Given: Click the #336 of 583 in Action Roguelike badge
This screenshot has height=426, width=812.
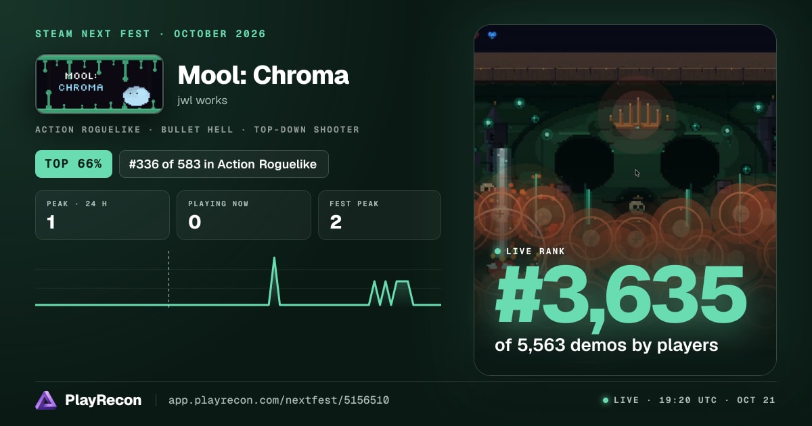Looking at the screenshot, I should 224,164.
